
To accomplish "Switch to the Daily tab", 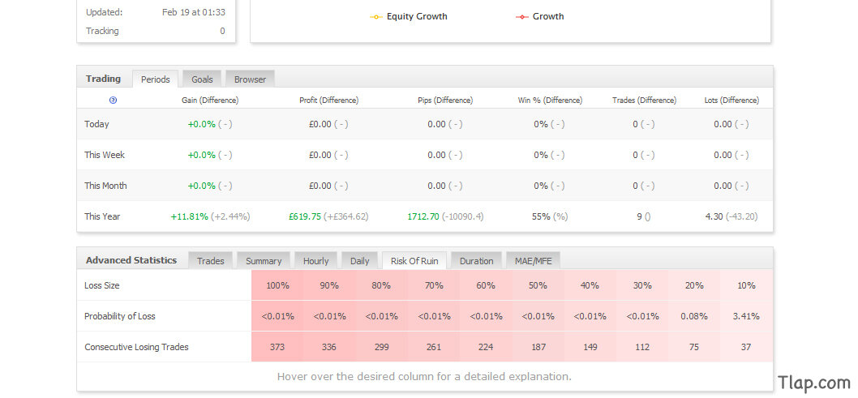I will click(360, 261).
